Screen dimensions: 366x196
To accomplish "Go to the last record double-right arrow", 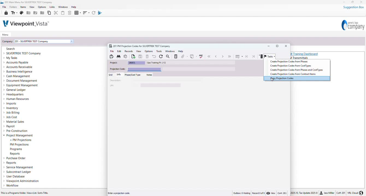I will click(229, 57).
